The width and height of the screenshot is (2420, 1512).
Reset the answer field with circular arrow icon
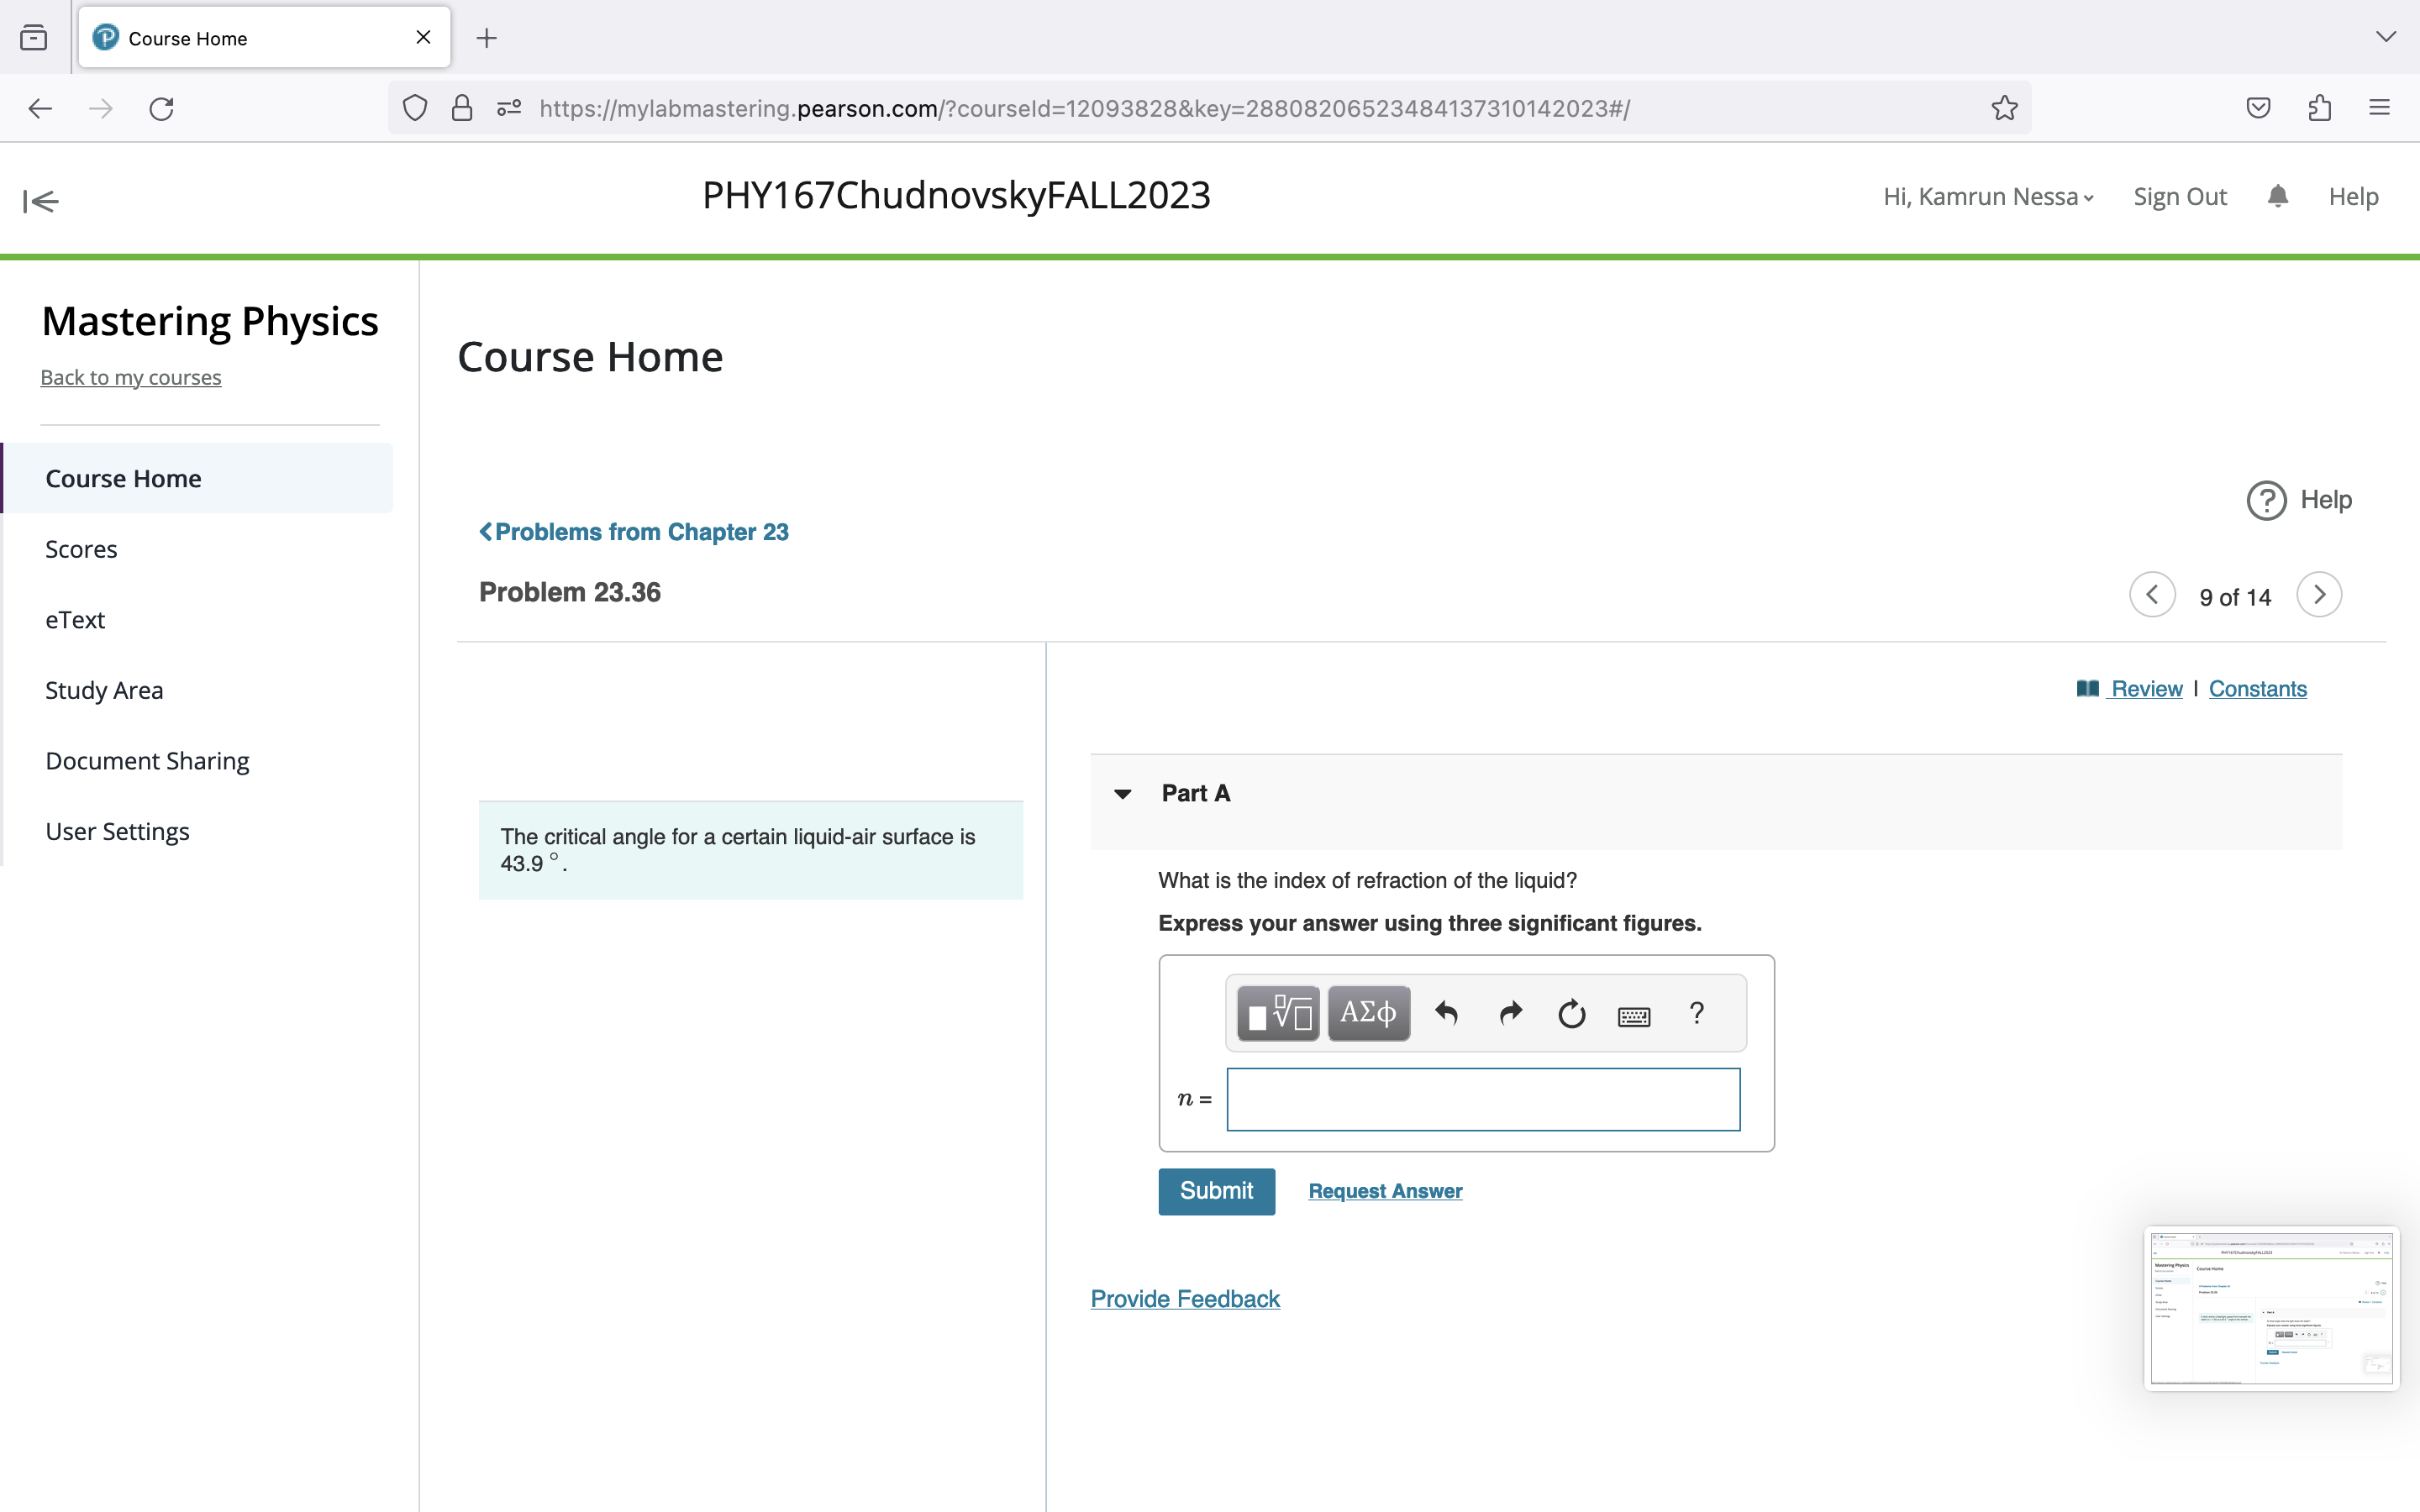tap(1570, 1013)
